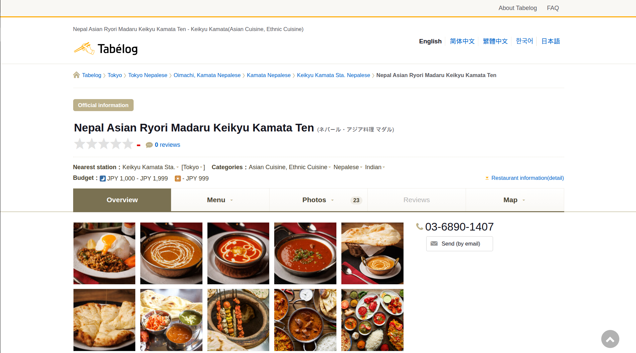
Task: Open naan set with salad and curries photo
Action: click(x=171, y=320)
